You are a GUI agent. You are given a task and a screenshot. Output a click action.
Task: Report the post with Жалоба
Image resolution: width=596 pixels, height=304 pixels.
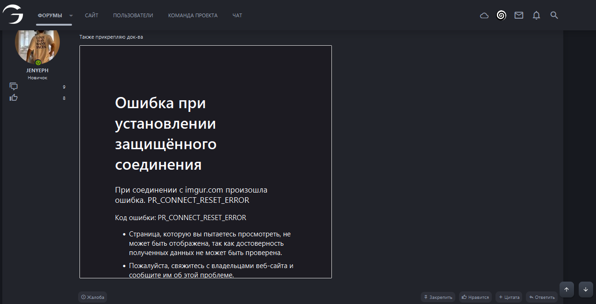click(93, 297)
